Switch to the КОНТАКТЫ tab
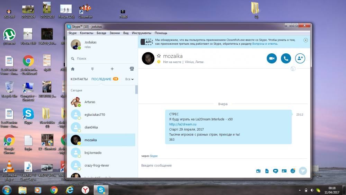 pyautogui.click(x=79, y=79)
